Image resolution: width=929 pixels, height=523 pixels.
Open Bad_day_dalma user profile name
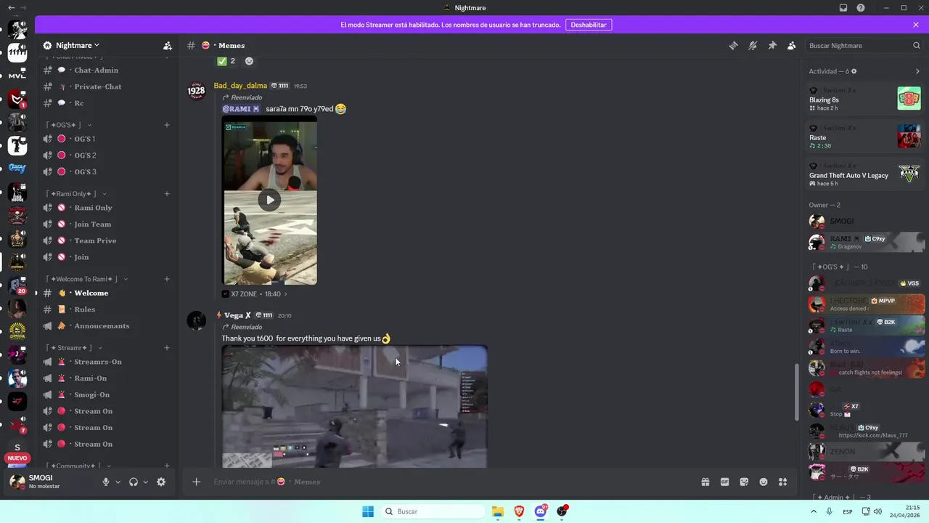tap(240, 86)
